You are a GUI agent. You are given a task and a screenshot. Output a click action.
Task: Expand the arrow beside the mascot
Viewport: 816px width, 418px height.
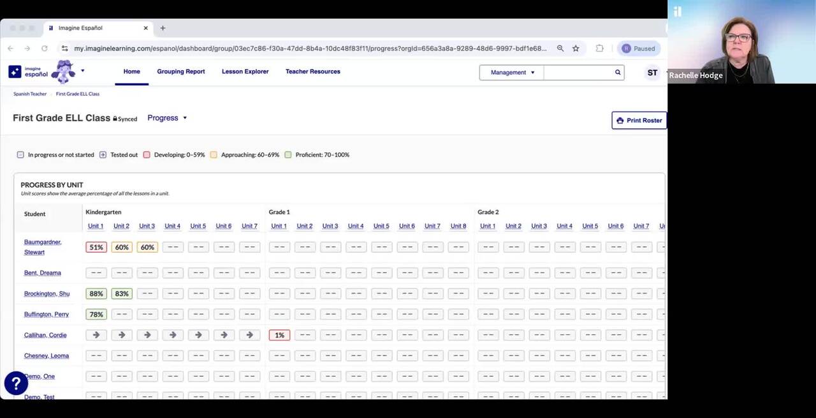coord(82,71)
